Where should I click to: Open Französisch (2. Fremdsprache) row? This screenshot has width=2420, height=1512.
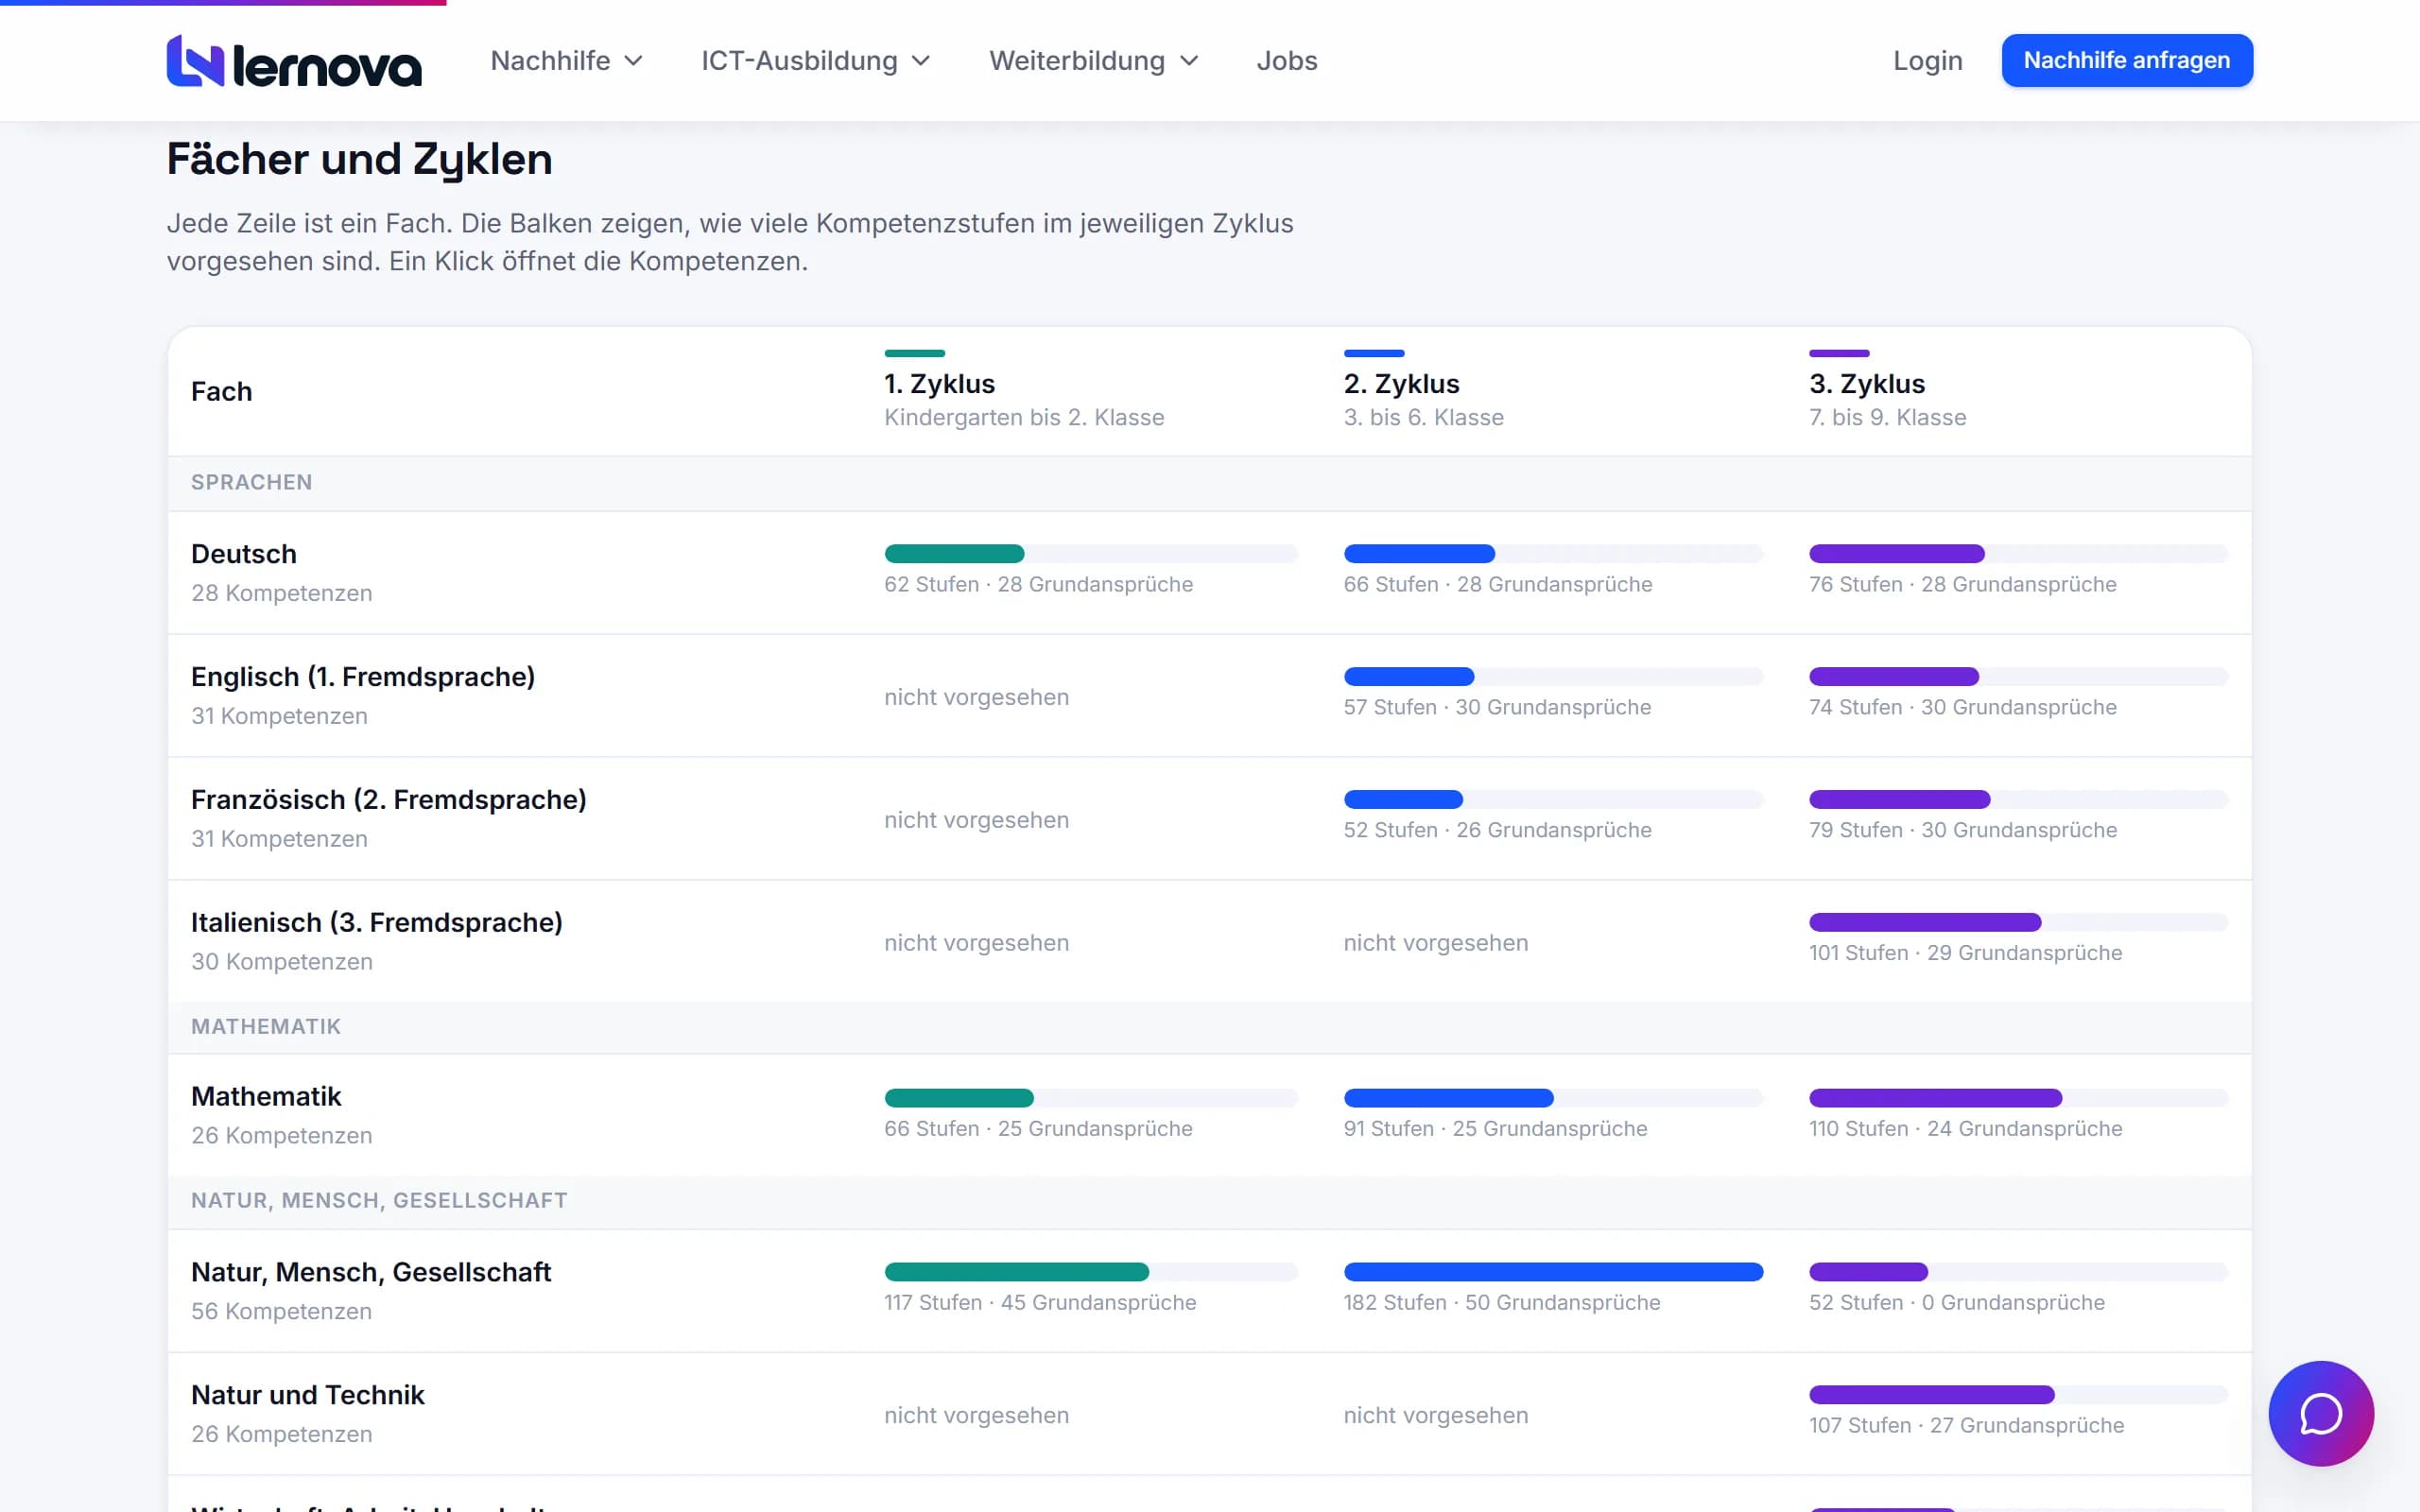pos(1210,819)
